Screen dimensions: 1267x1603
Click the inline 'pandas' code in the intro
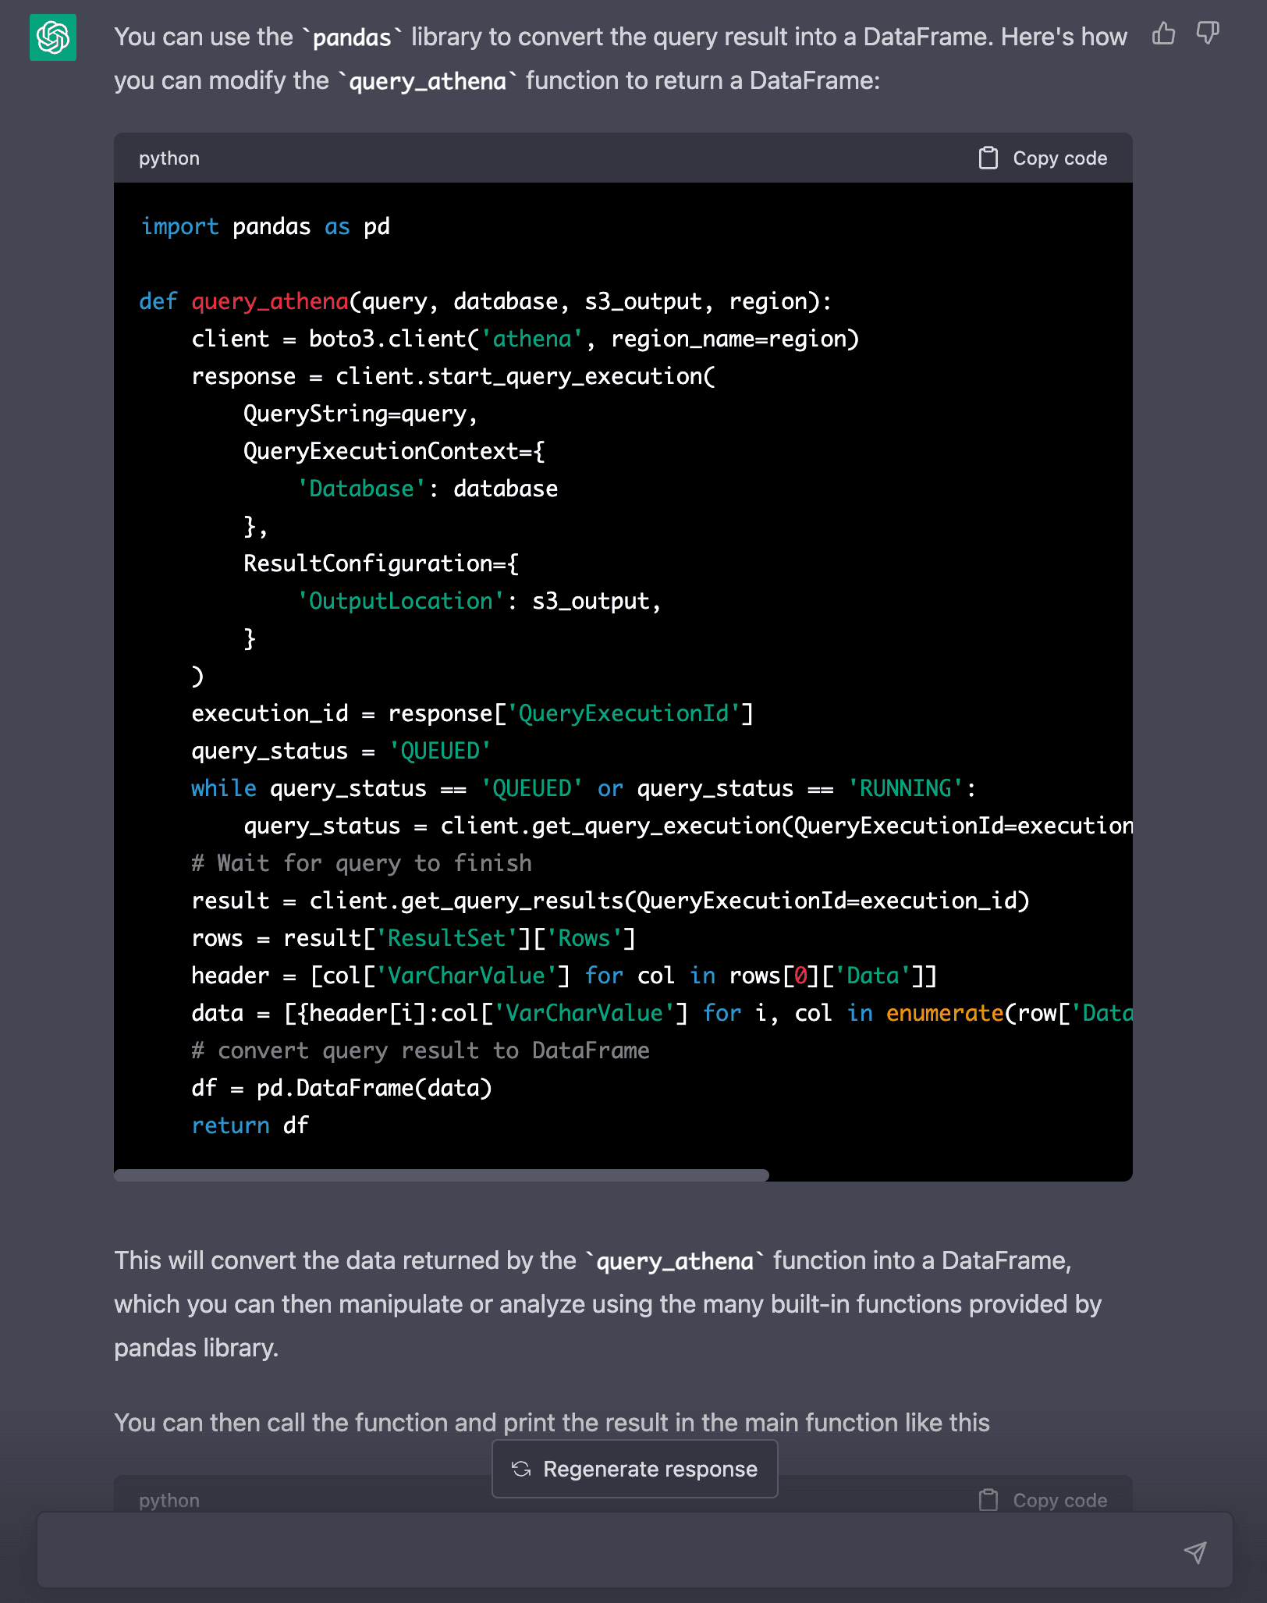point(352,37)
